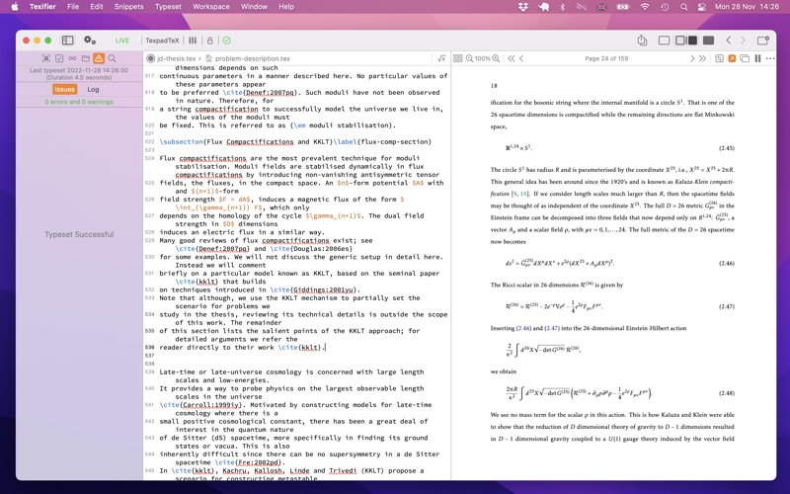Toggle the orange arrow PDF follow button
The image size is (790, 494).
[x=732, y=58]
